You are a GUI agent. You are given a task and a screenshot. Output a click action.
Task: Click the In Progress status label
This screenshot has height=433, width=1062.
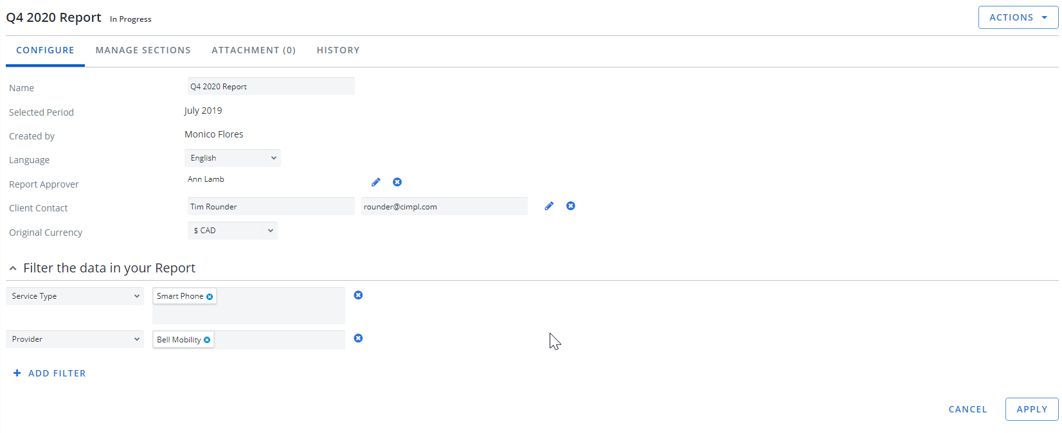(x=130, y=19)
